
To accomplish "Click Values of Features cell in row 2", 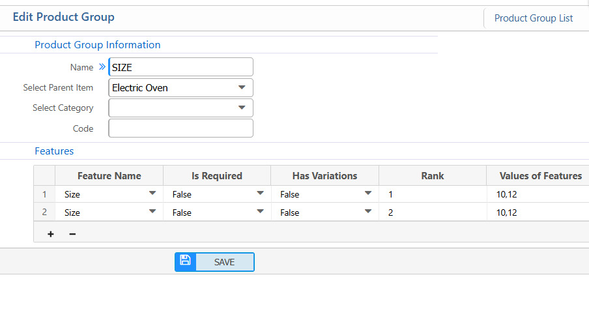I will tap(538, 212).
